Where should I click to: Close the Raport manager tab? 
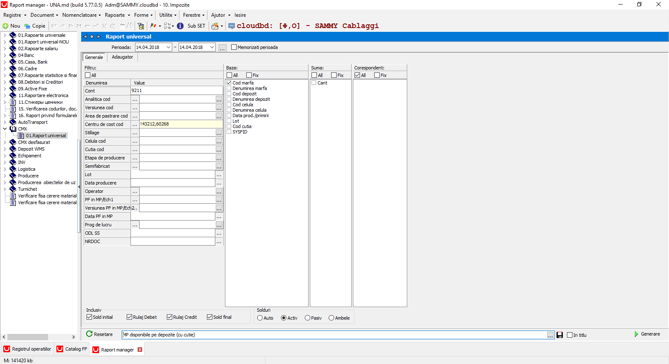coord(140,350)
